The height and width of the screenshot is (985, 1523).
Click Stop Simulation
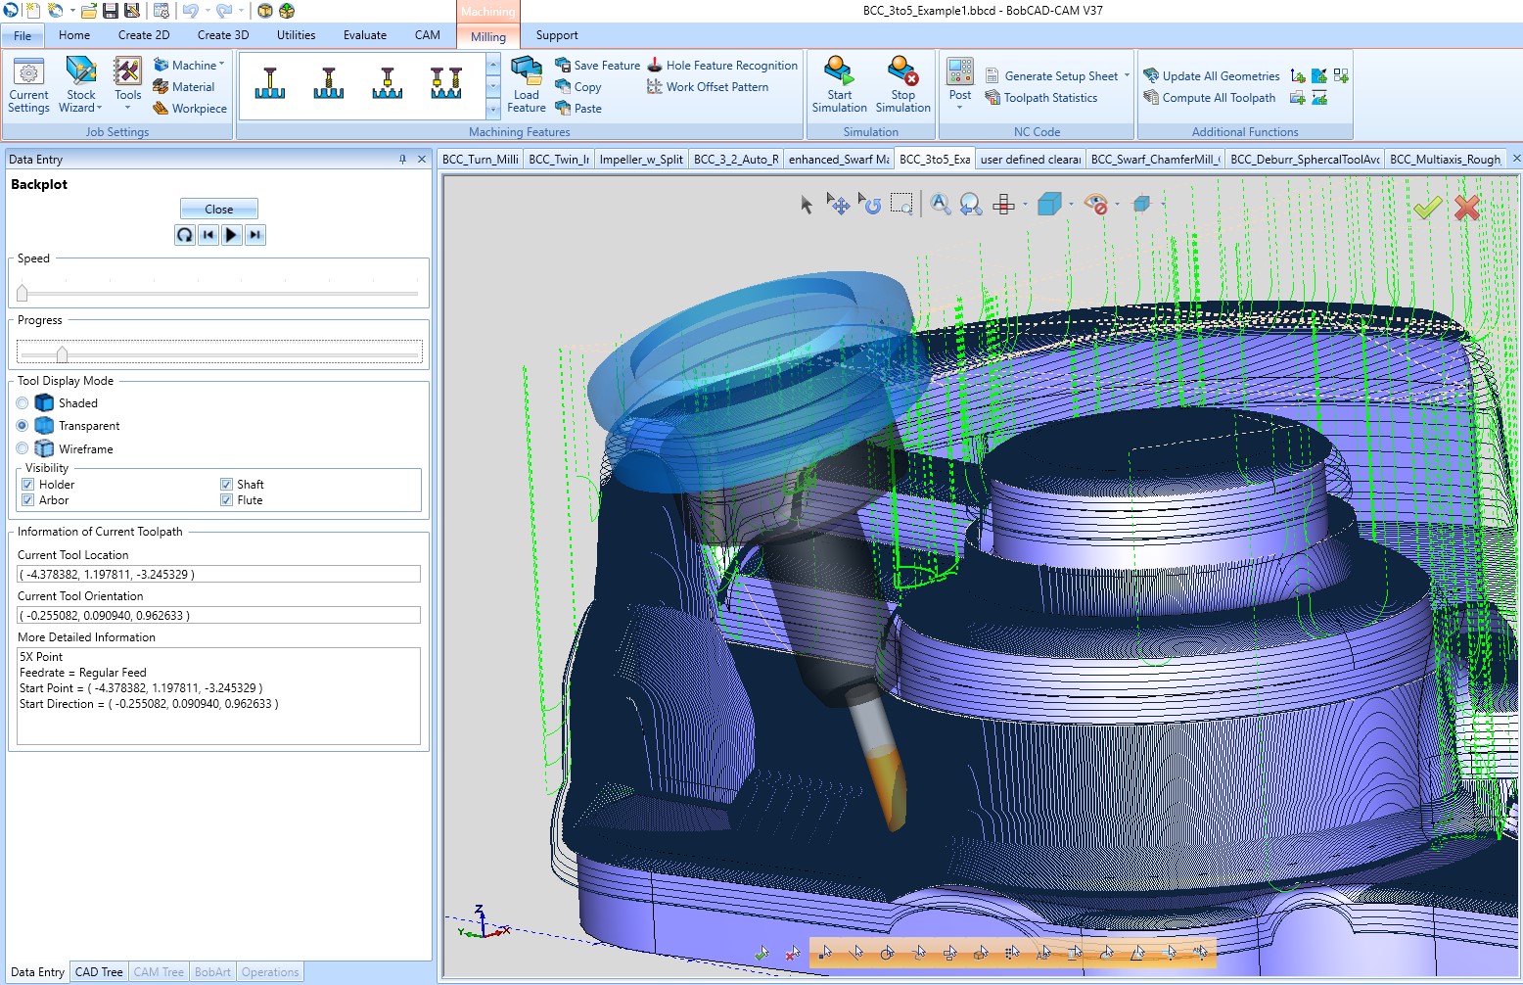coord(902,85)
